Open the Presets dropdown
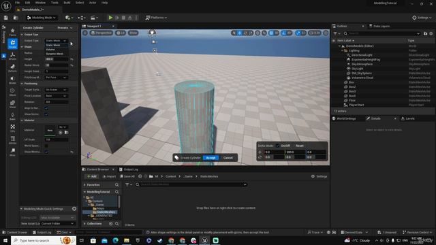This screenshot has height=245, width=436. 65,28
